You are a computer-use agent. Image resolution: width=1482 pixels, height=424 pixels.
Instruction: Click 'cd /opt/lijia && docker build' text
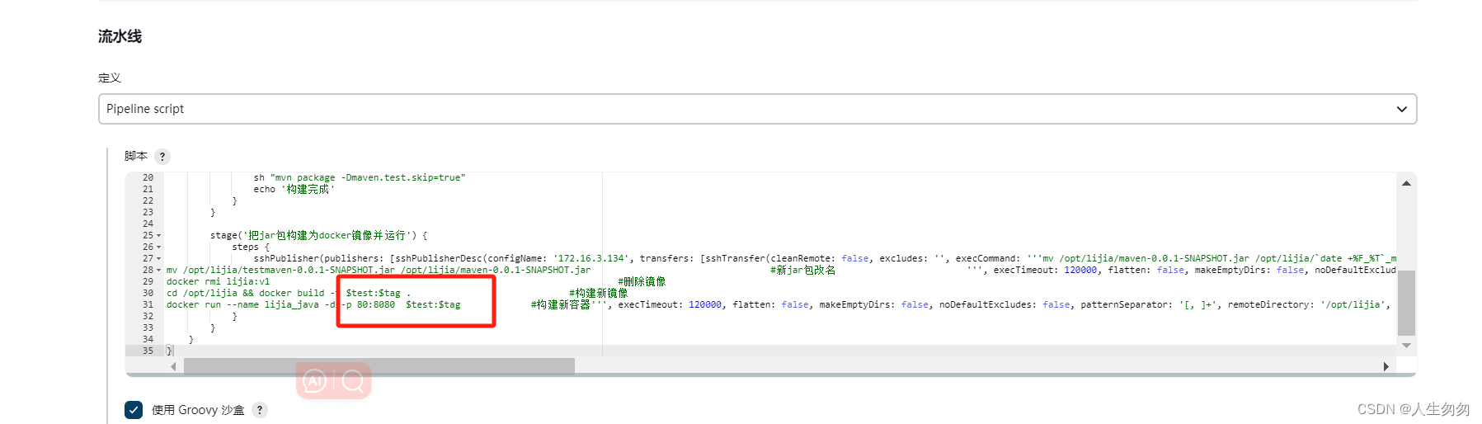pos(246,294)
